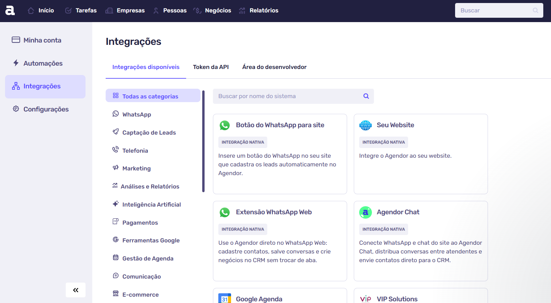Select the WhatsApp category icon
The image size is (551, 303).
[115, 114]
